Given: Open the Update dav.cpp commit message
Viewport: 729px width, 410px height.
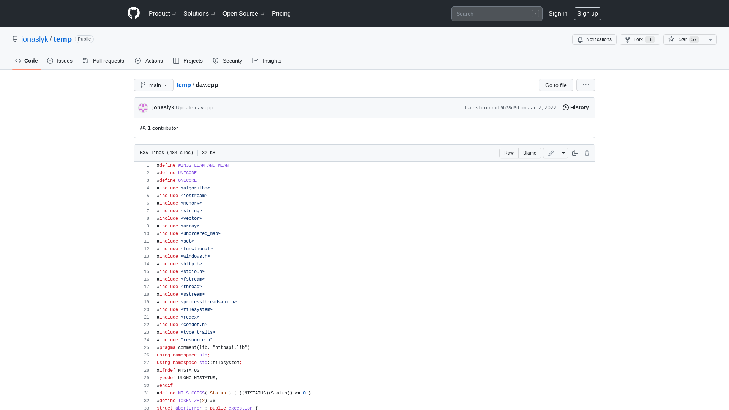Looking at the screenshot, I should point(194,107).
